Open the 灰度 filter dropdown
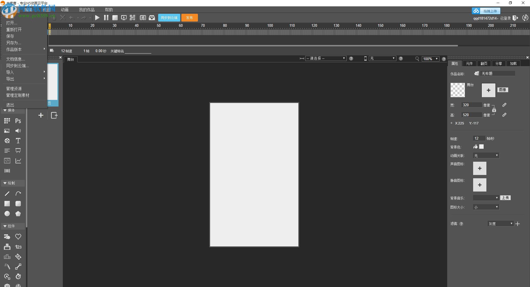This screenshot has width=530, height=287. click(500, 224)
